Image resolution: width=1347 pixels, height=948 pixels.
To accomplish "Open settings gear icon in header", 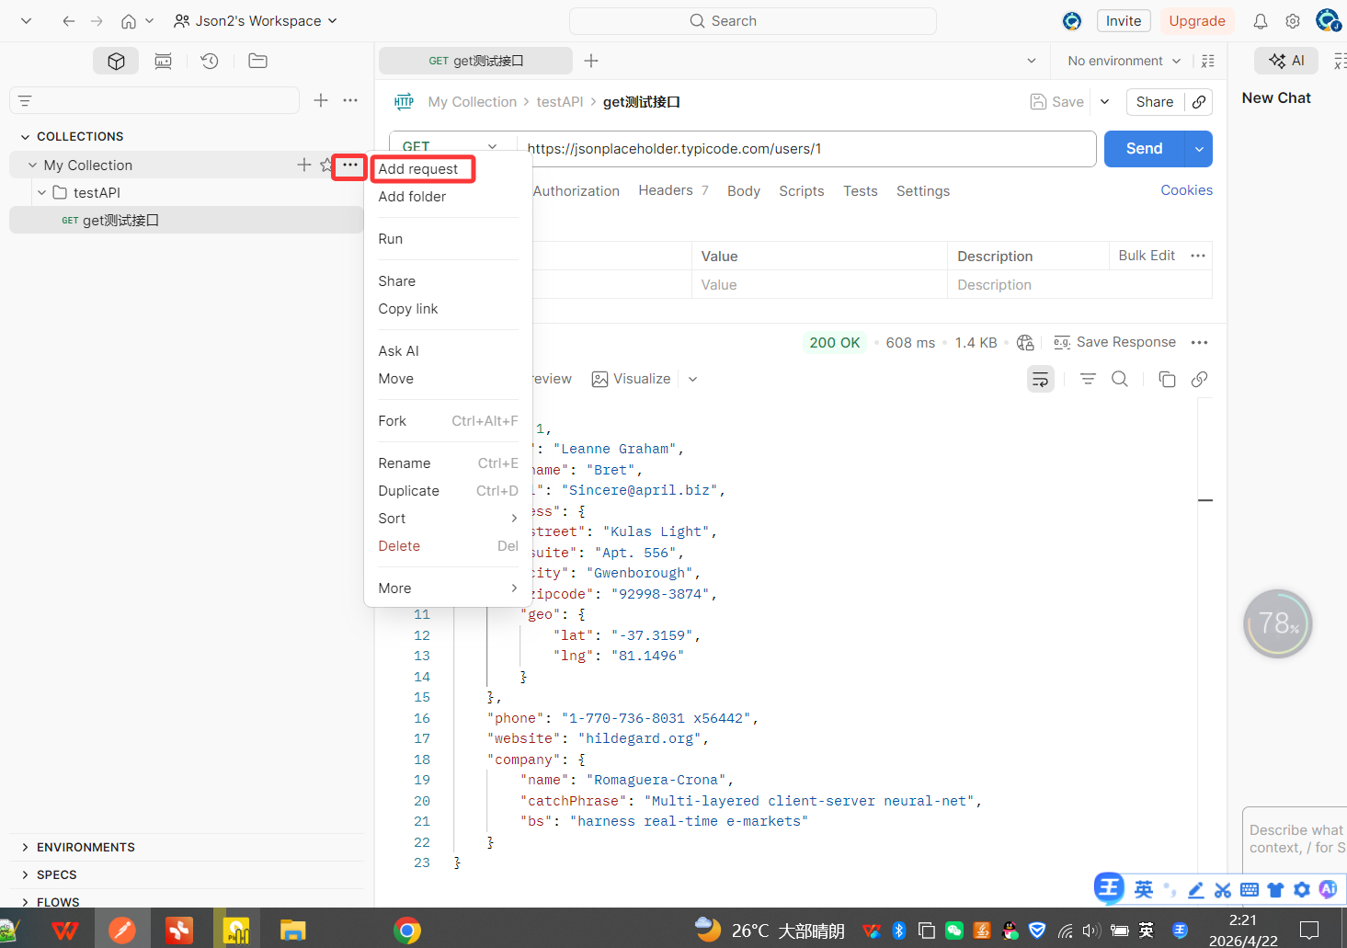I will [x=1293, y=21].
